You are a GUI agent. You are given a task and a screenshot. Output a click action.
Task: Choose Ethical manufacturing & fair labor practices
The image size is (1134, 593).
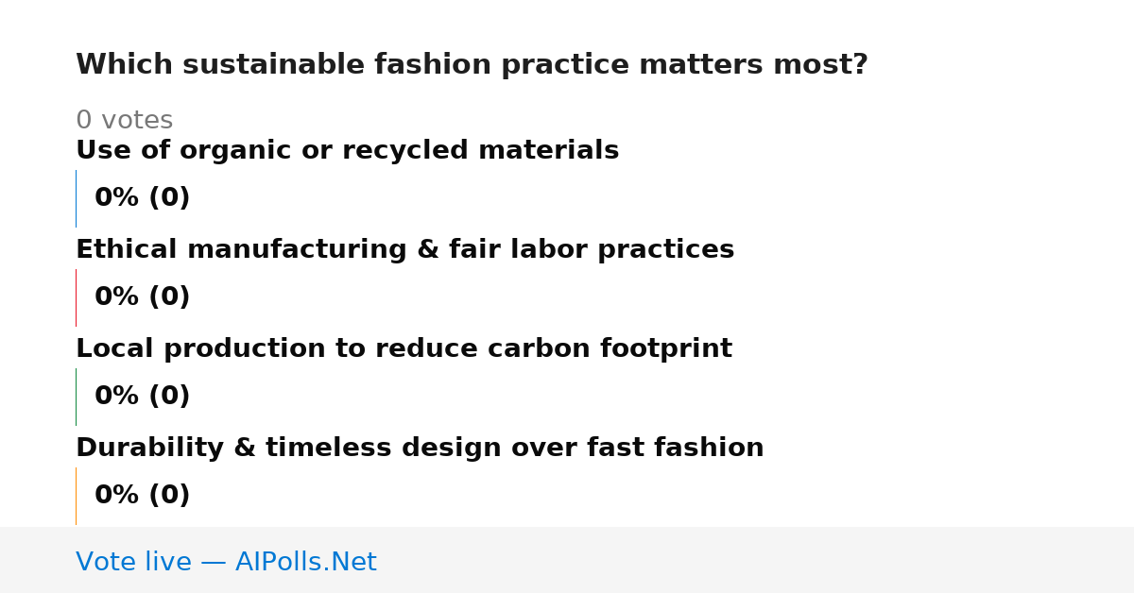pos(404,250)
